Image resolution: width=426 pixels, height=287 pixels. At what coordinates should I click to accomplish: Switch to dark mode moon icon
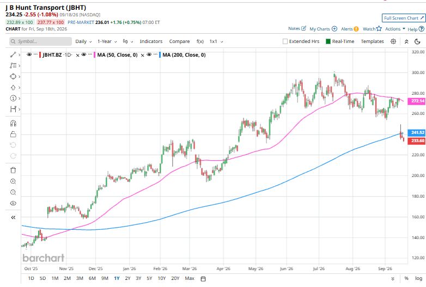click(x=418, y=41)
